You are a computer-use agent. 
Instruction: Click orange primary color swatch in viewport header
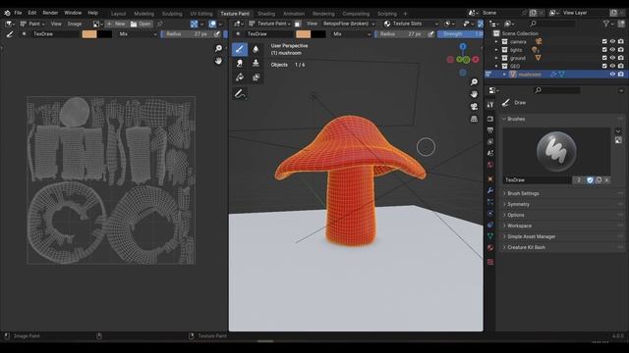click(303, 34)
